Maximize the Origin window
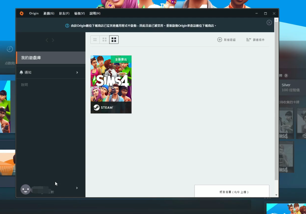 click(x=265, y=13)
